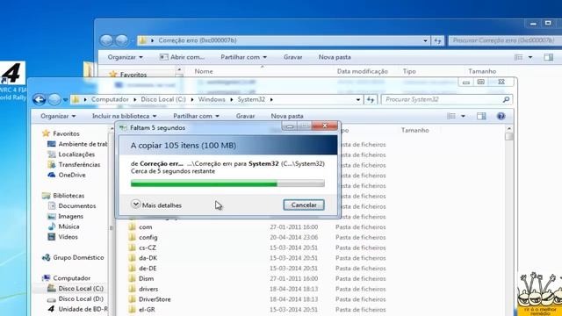This screenshot has width=562, height=316.
Task: Open Partilhar com in Correção erro window
Action: click(x=244, y=57)
